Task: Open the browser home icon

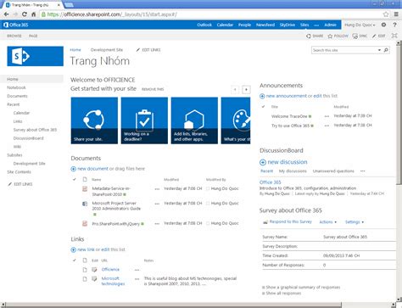Action: (x=33, y=14)
